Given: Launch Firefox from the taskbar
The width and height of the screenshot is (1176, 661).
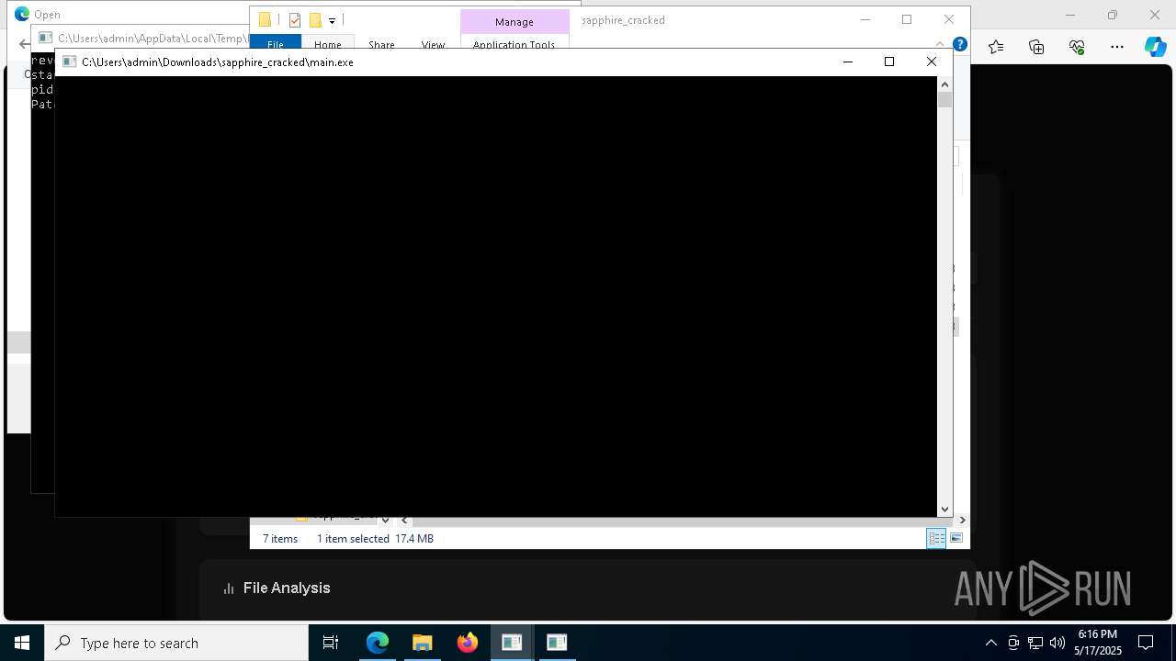Looking at the screenshot, I should tap(468, 643).
